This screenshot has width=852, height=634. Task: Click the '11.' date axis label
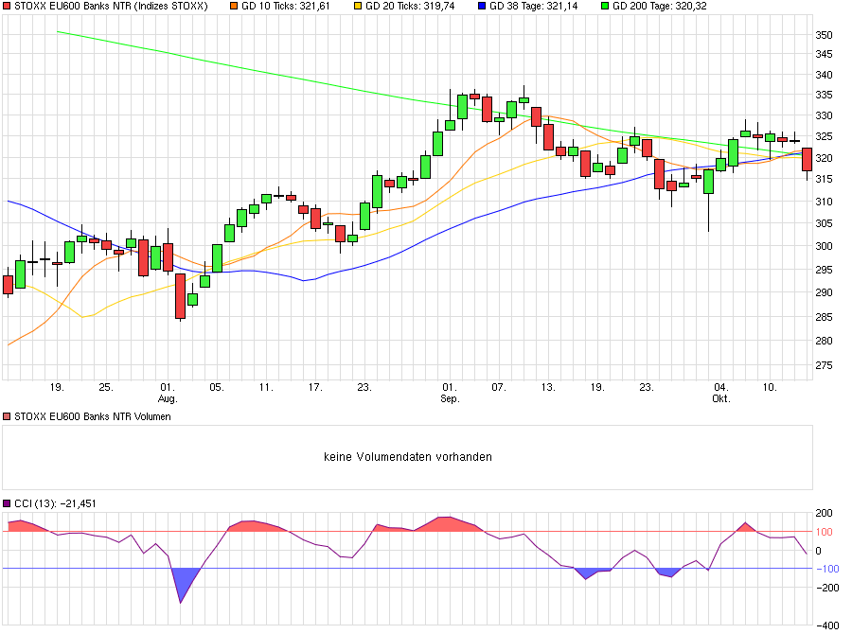[266, 387]
